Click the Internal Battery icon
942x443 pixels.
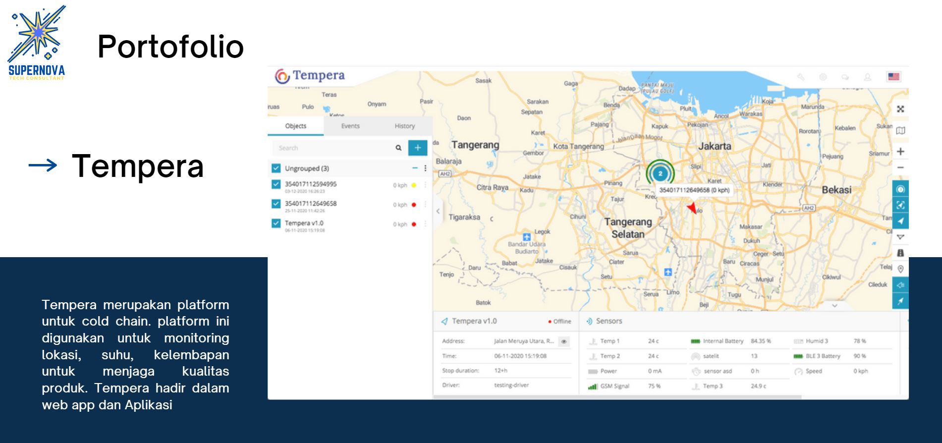coord(696,341)
